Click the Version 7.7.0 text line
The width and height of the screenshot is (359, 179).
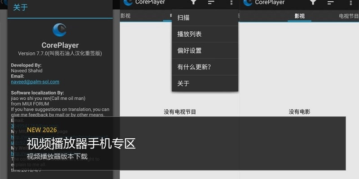click(x=60, y=53)
